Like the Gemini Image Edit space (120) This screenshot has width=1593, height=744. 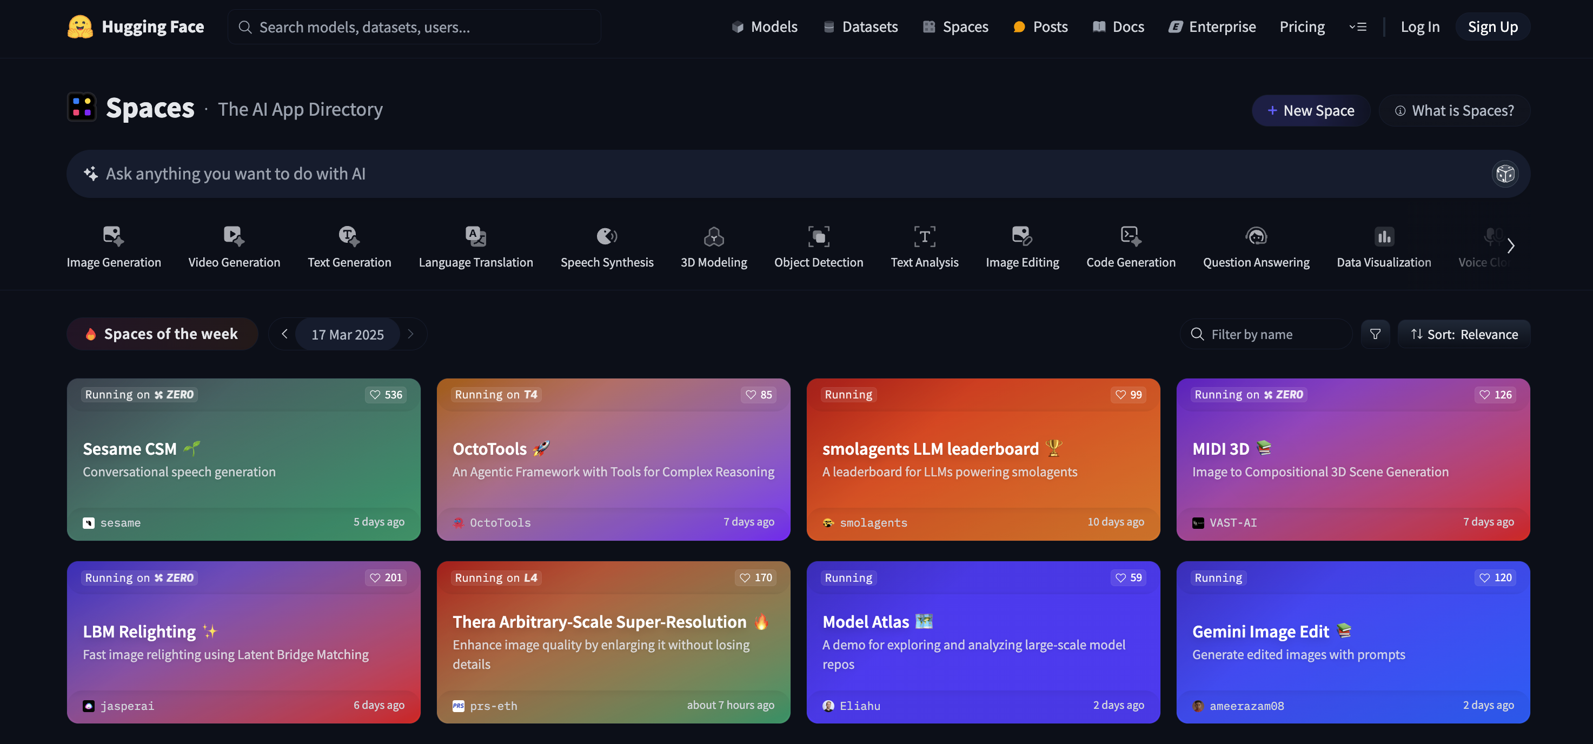click(1495, 577)
